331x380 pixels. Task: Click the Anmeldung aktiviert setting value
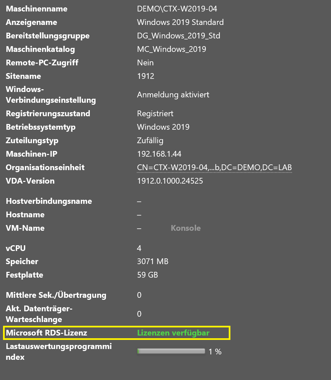click(173, 95)
